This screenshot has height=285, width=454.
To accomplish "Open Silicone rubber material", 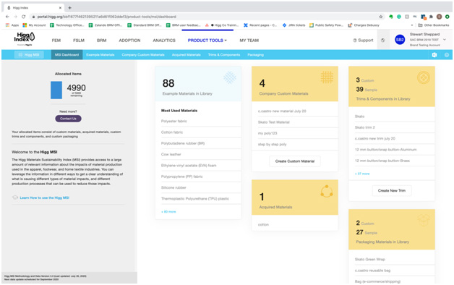I will tap(174, 187).
